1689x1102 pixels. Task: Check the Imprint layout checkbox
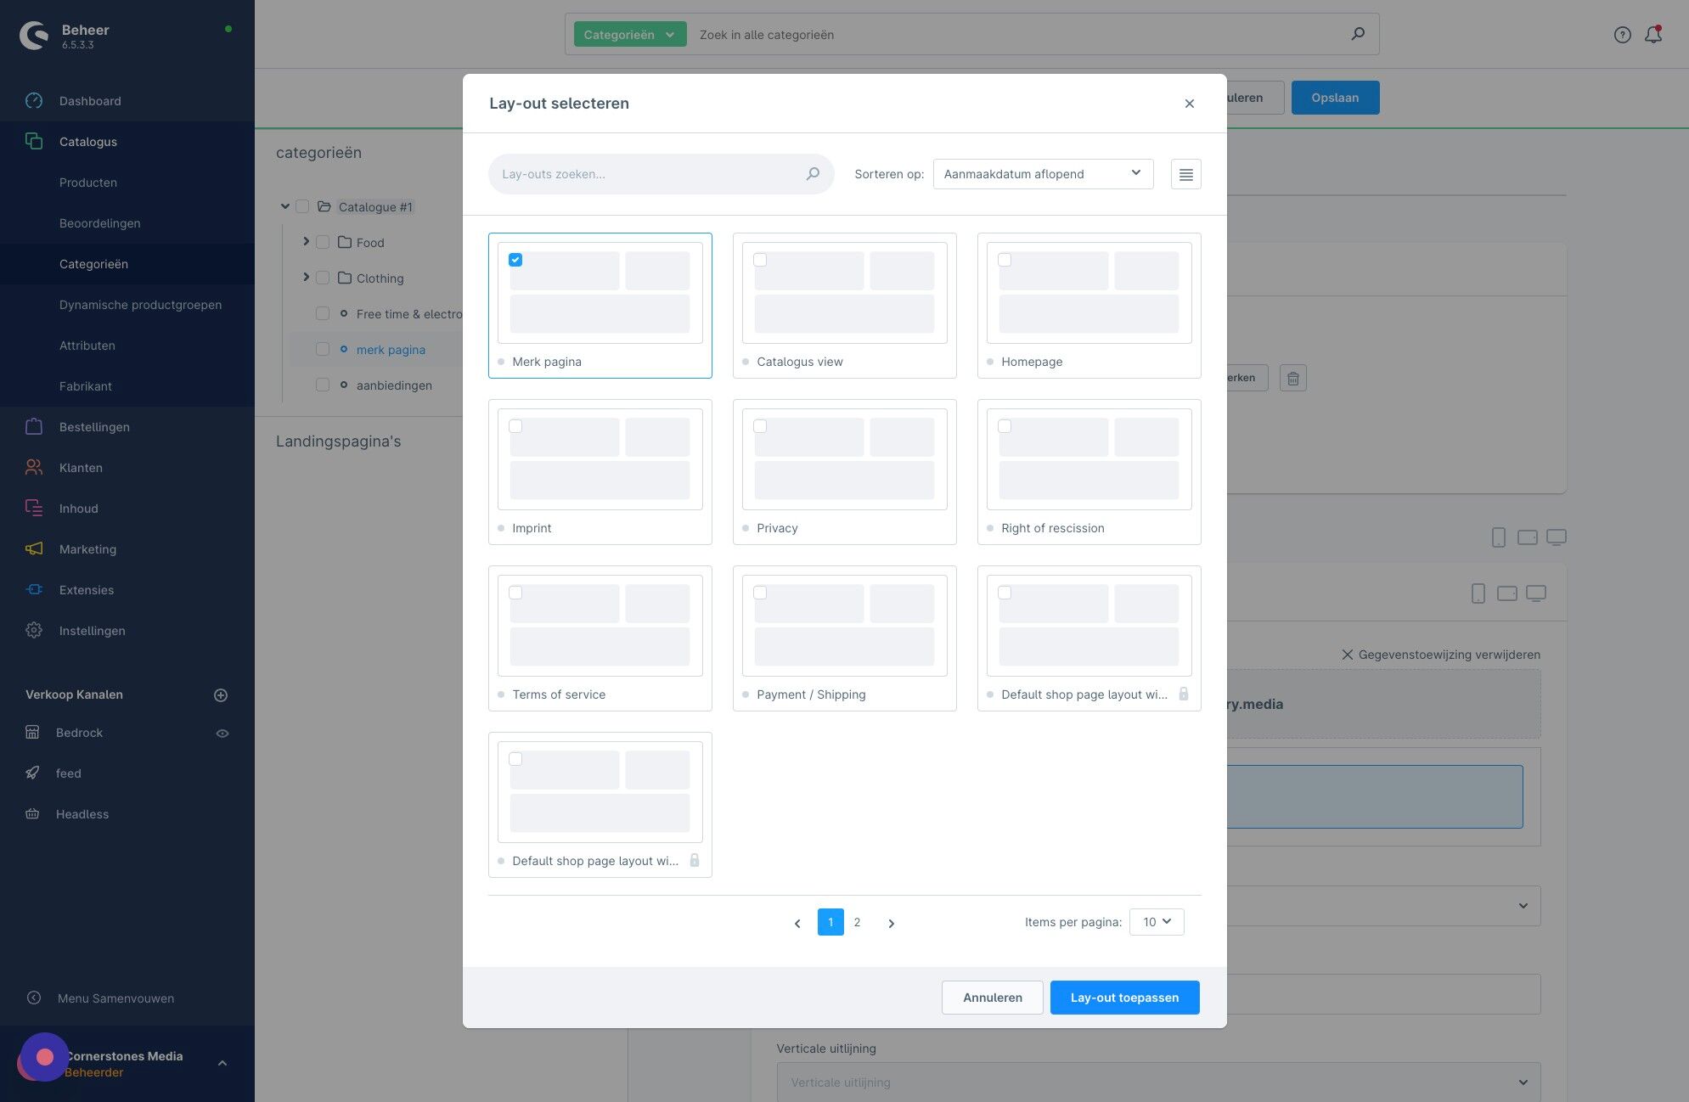click(515, 426)
